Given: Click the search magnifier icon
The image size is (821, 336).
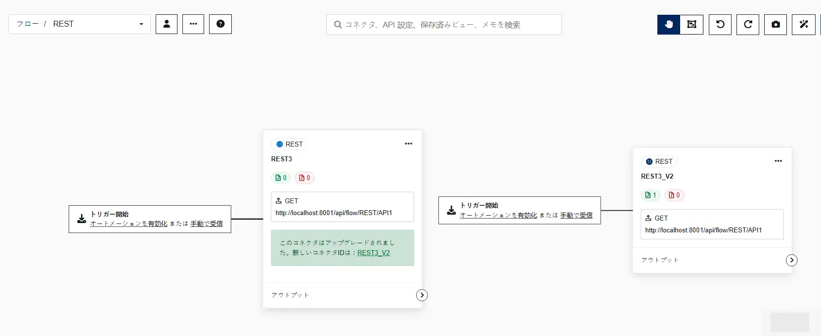Looking at the screenshot, I should click(x=338, y=25).
